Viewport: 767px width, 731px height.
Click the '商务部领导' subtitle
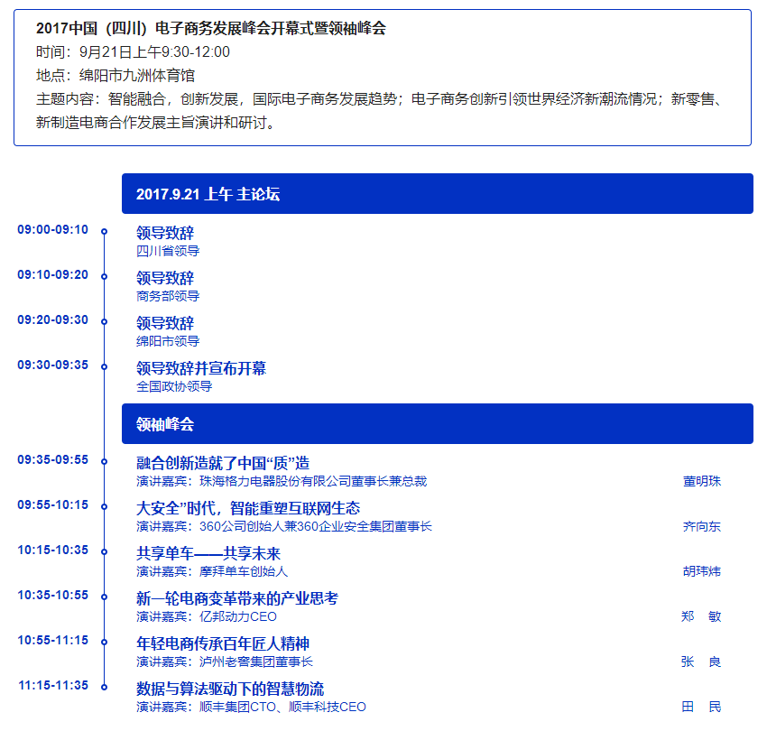pyautogui.click(x=168, y=296)
